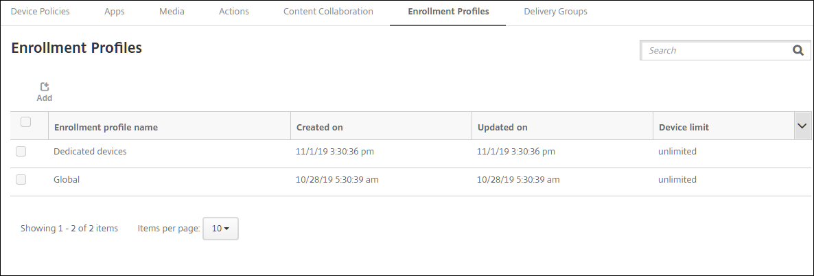Check the Global row checkbox
This screenshot has height=276, width=814.
[21, 180]
